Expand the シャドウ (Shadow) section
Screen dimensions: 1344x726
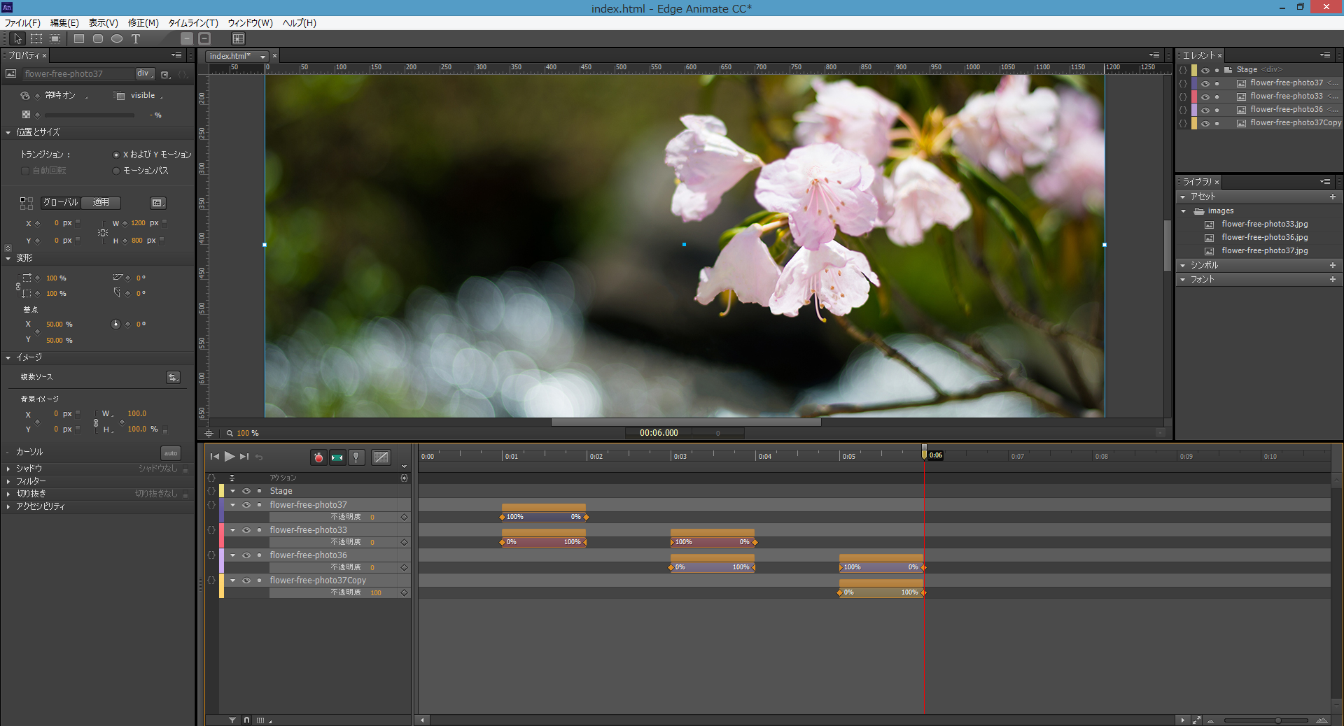point(8,469)
